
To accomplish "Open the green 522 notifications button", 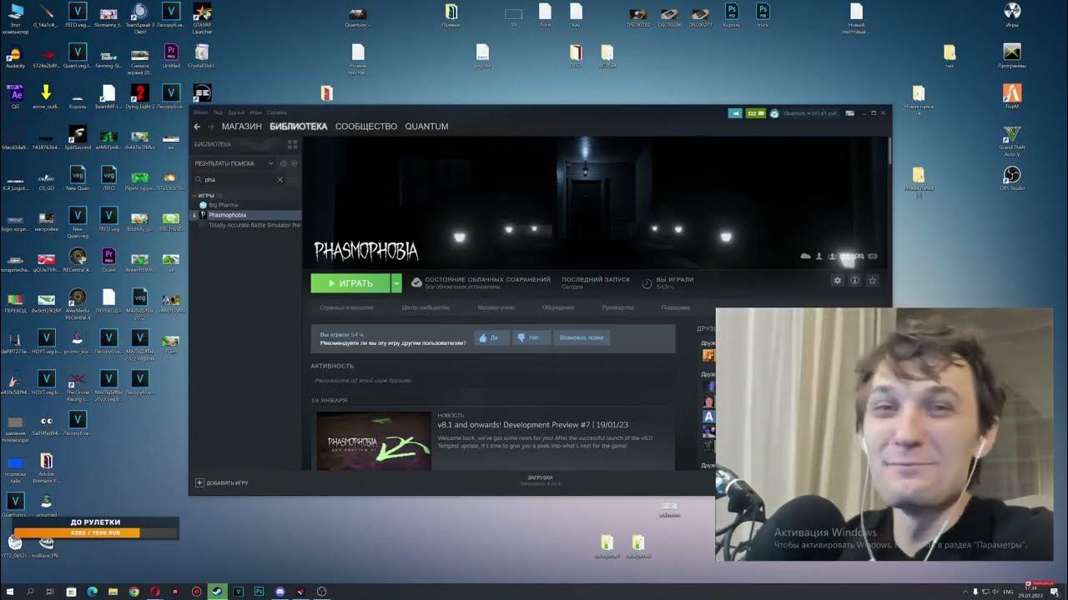I will pos(755,113).
